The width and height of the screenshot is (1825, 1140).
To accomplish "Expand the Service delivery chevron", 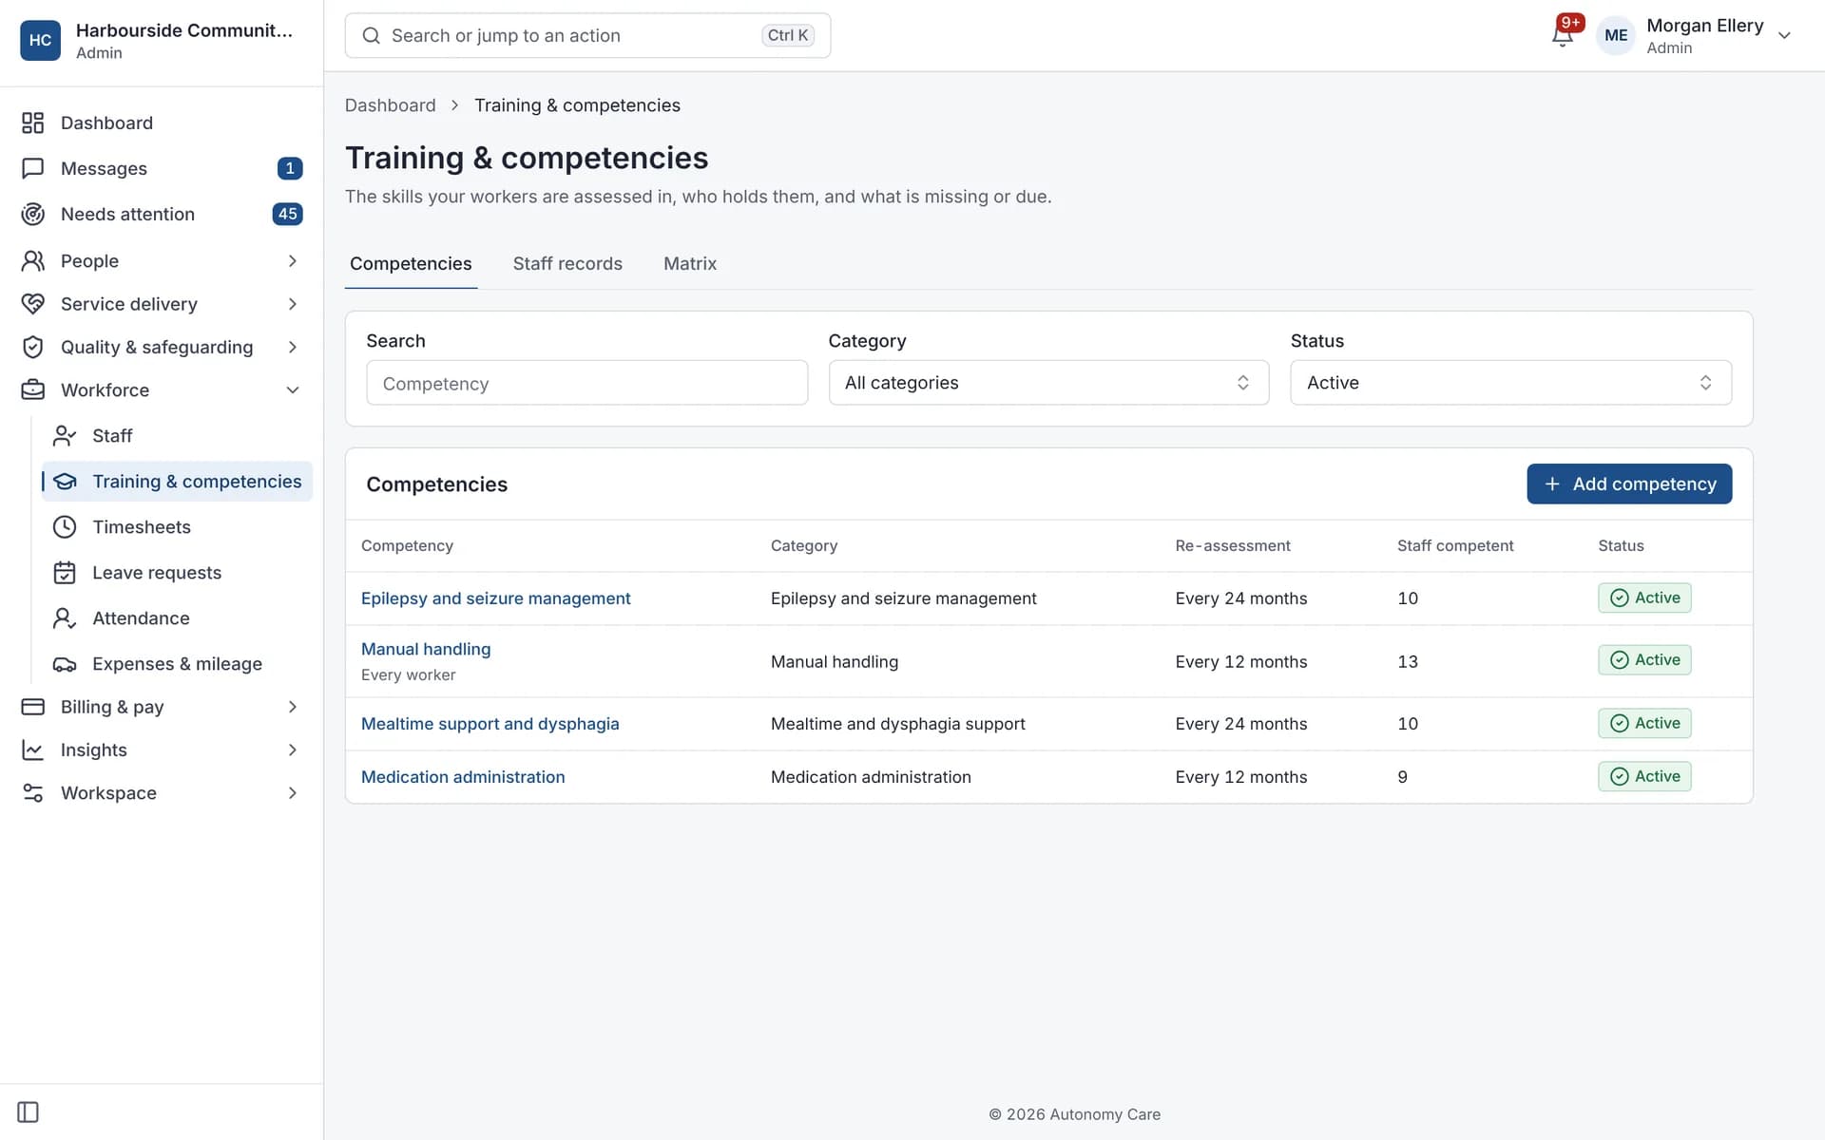I will (x=292, y=304).
